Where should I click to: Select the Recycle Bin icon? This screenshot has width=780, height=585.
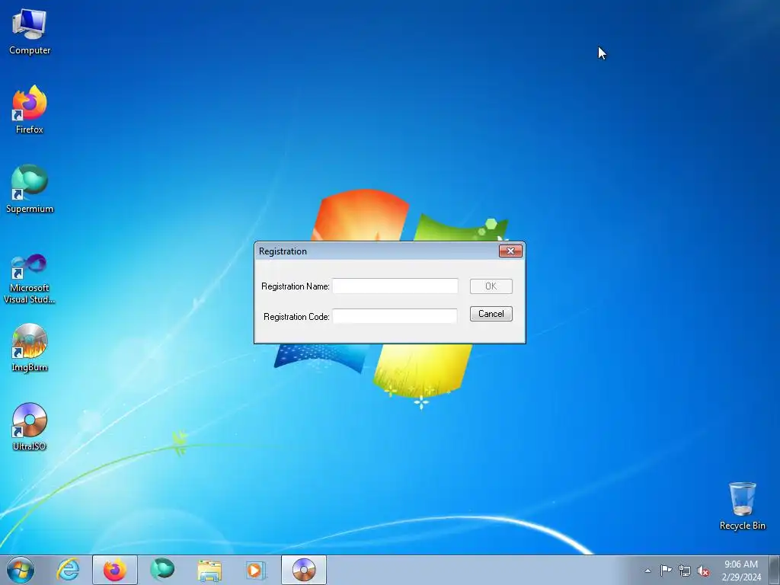point(742,507)
